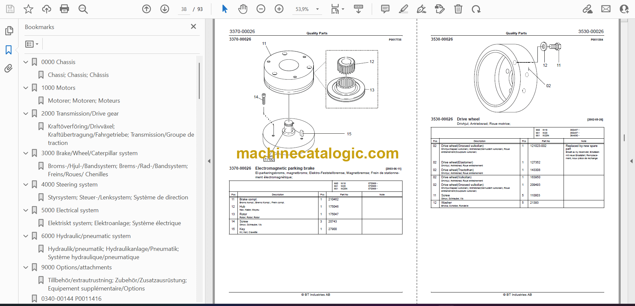The width and height of the screenshot is (635, 306).
Task: Collapse the 3000 Brake/Wheel/Caterpillar system bookmark
Action: (x=26, y=153)
